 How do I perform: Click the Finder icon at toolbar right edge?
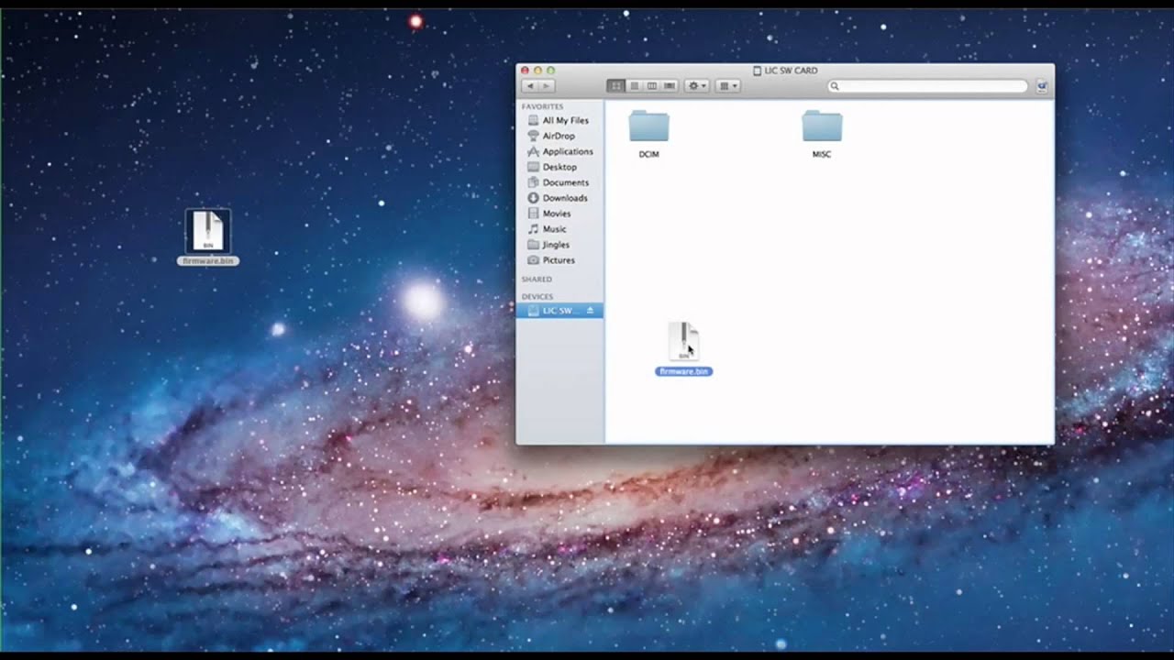1042,86
